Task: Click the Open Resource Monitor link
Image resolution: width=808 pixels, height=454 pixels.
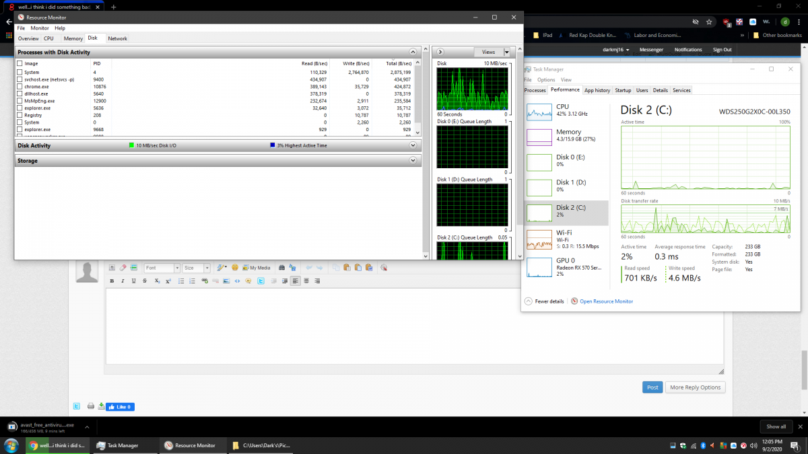Action: tap(606, 301)
